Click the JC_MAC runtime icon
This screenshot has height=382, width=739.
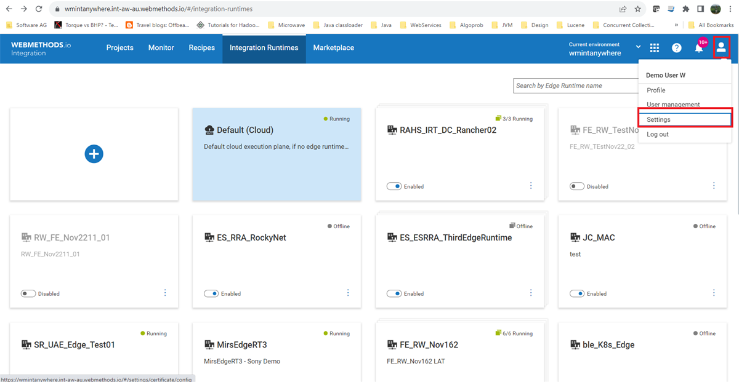[575, 237]
